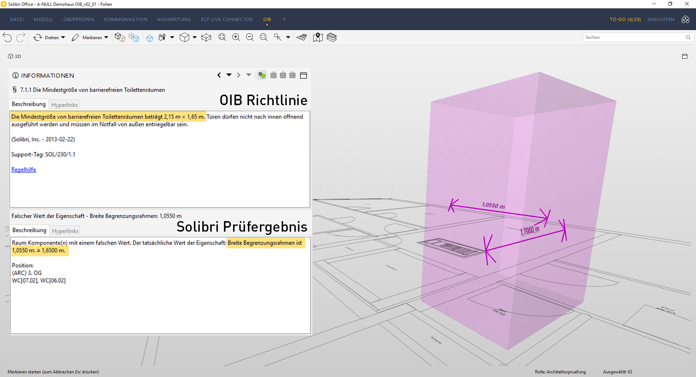Open the TO-DO (6/28) list

tap(625, 20)
